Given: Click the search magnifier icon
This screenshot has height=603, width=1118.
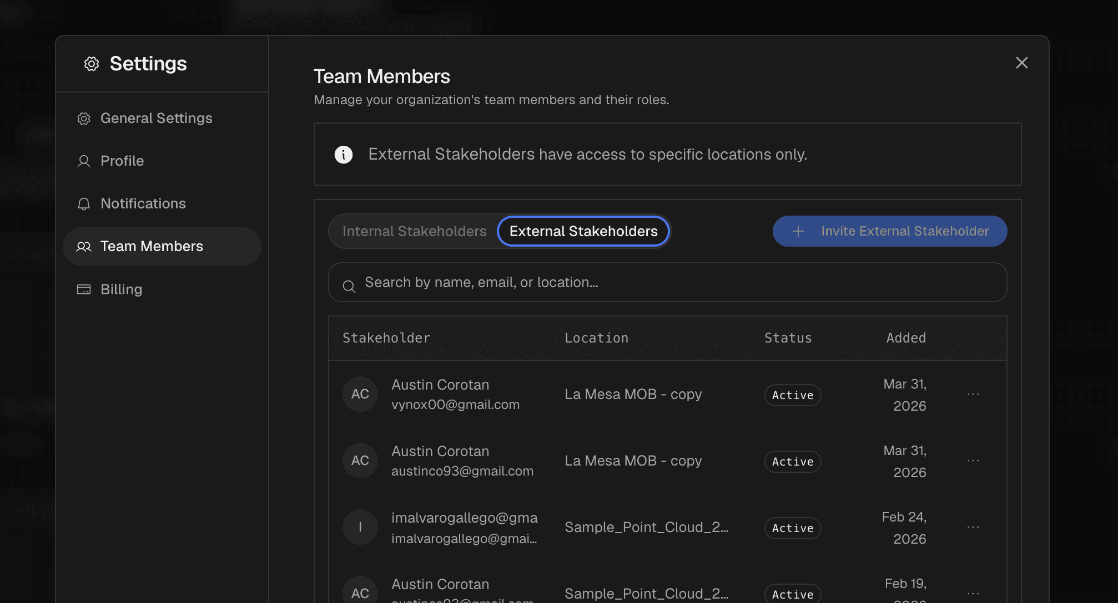Looking at the screenshot, I should point(349,286).
